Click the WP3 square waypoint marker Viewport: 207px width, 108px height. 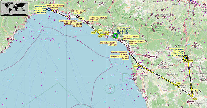[193, 97]
